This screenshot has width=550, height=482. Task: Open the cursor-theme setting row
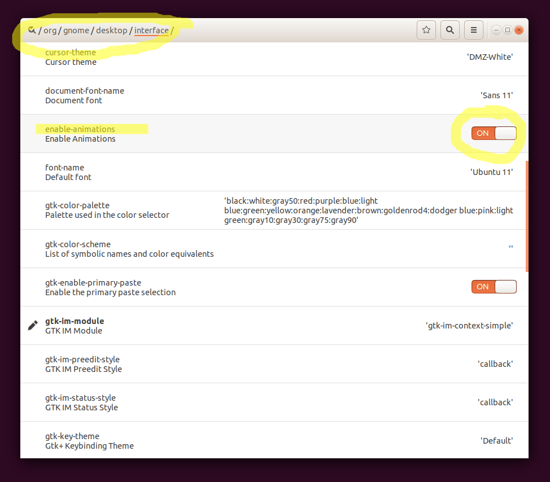[71, 57]
